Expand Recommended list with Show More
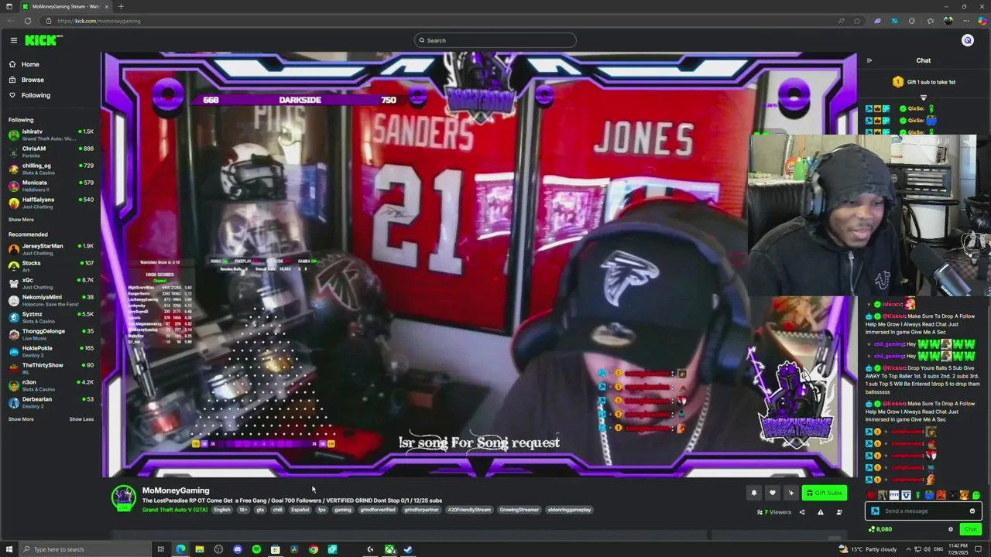 pos(21,419)
